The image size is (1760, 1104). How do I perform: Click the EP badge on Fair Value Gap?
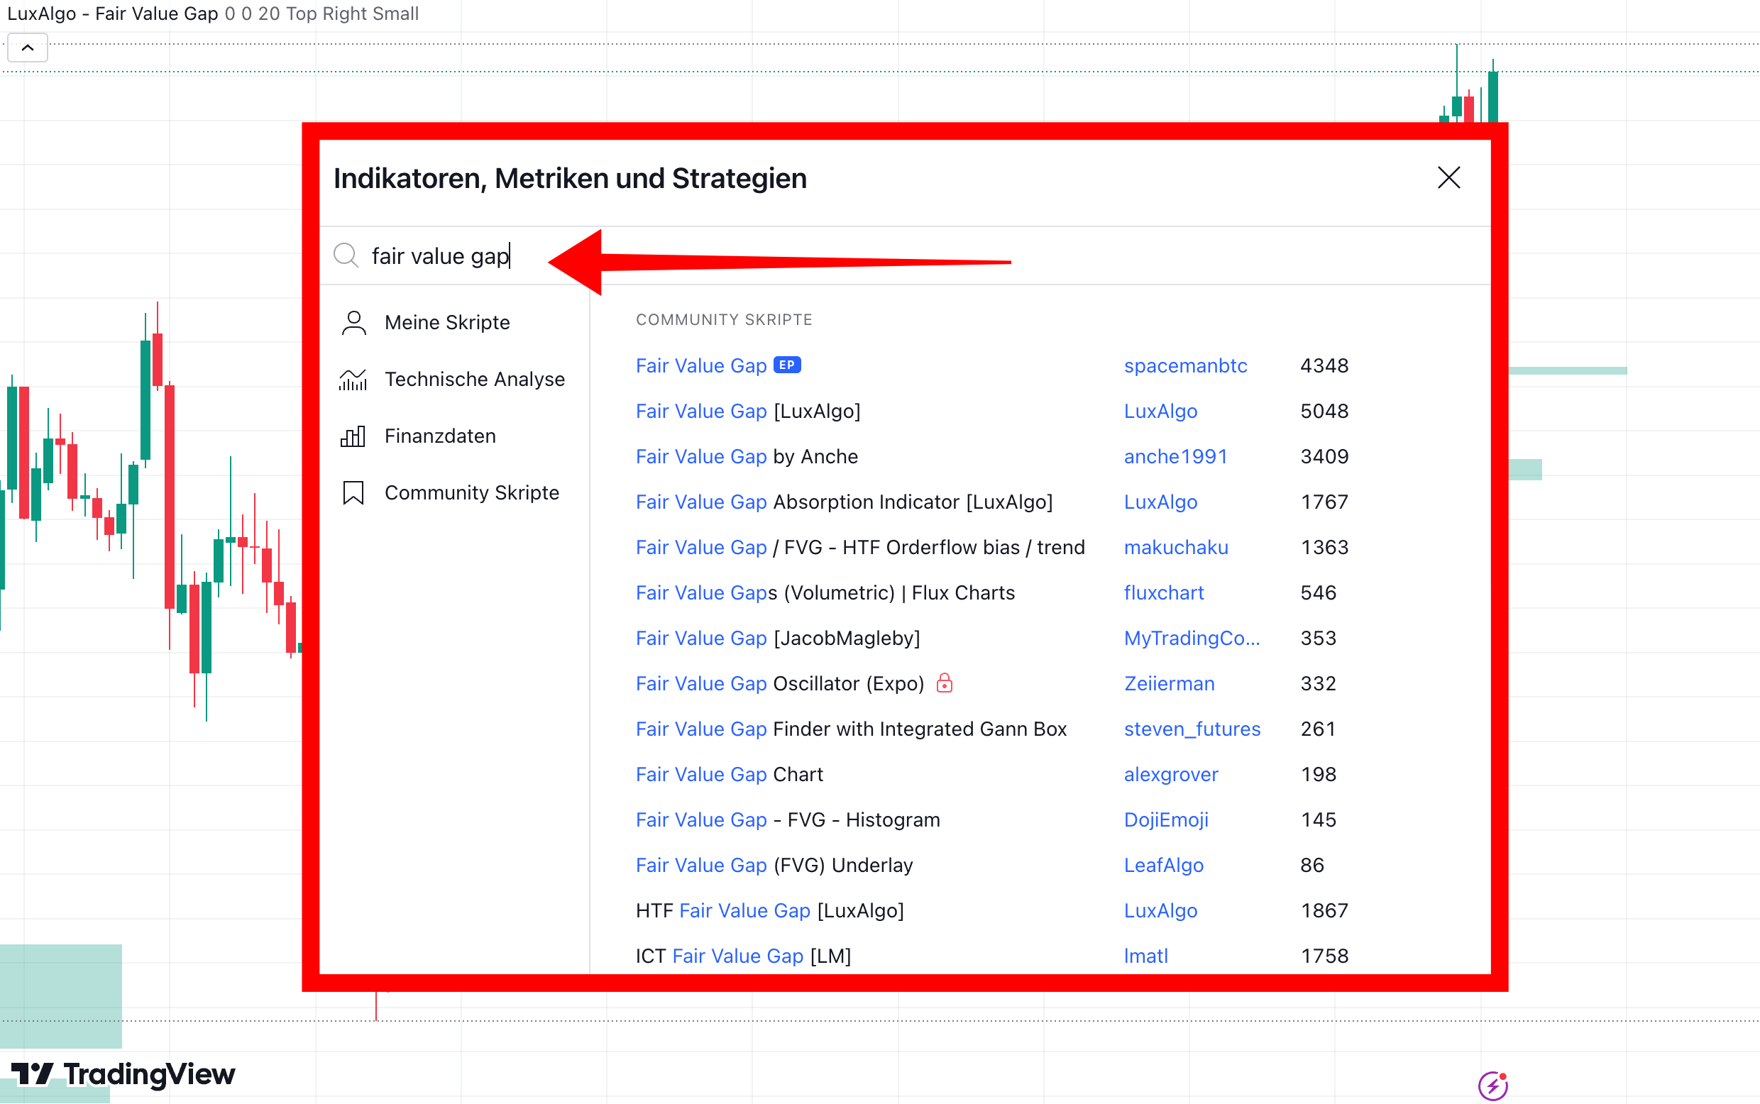pyautogui.click(x=786, y=365)
